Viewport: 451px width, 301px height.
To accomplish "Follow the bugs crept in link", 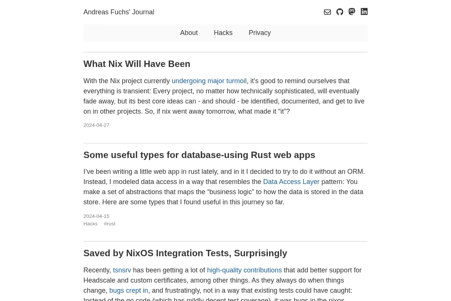I will [129, 290].
